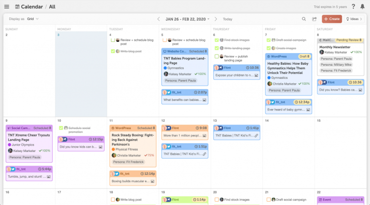Open 'Monthly Newsletter' card title
The height and width of the screenshot is (205, 370).
(x=335, y=47)
